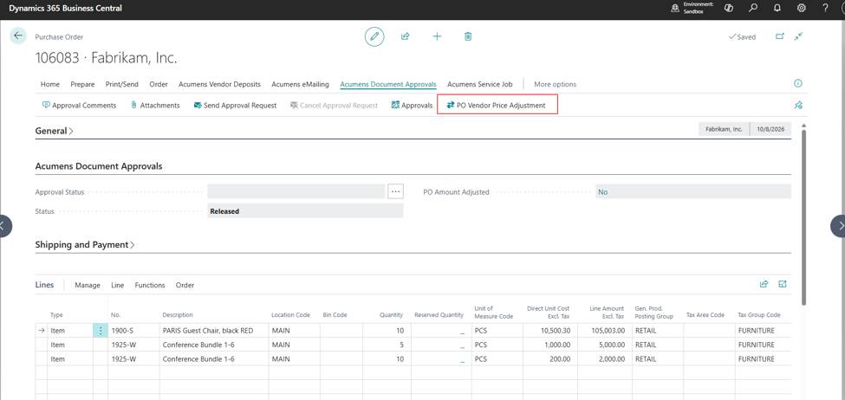Open Acumens Vendor Deposits tab
Screen dimensions: 845x400
click(219, 84)
